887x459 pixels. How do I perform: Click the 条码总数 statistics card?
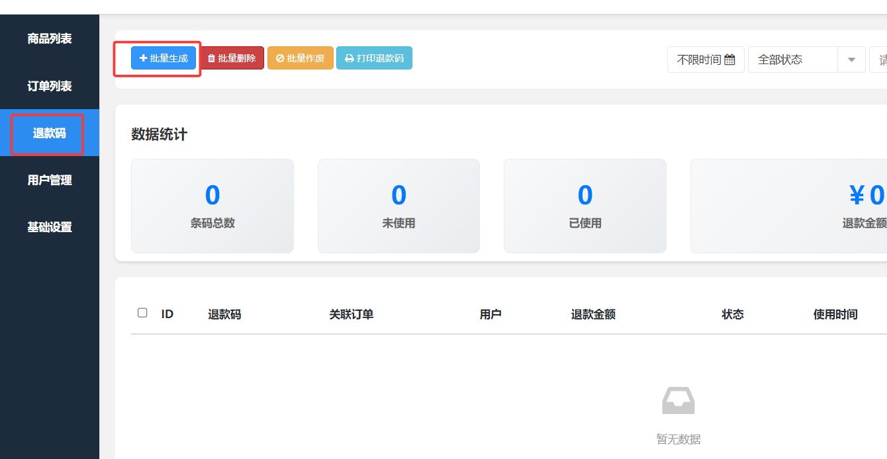point(212,206)
